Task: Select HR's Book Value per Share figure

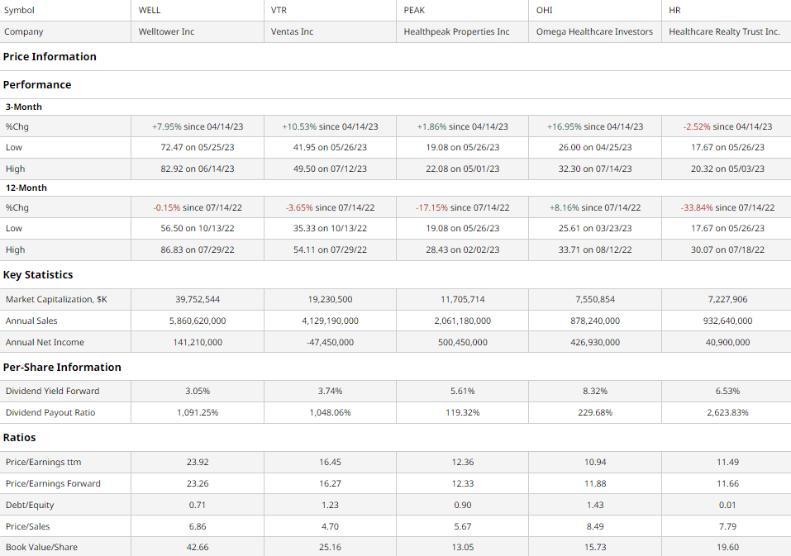Action: 726,547
